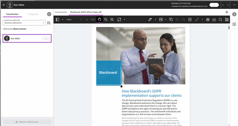Go to next submission arrow in header
Viewport: 238px width, 126px height.
coord(228,5)
